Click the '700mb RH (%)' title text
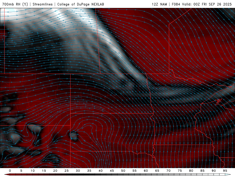Image resolution: width=235 pixels, height=176 pixels. (x=15, y=4)
